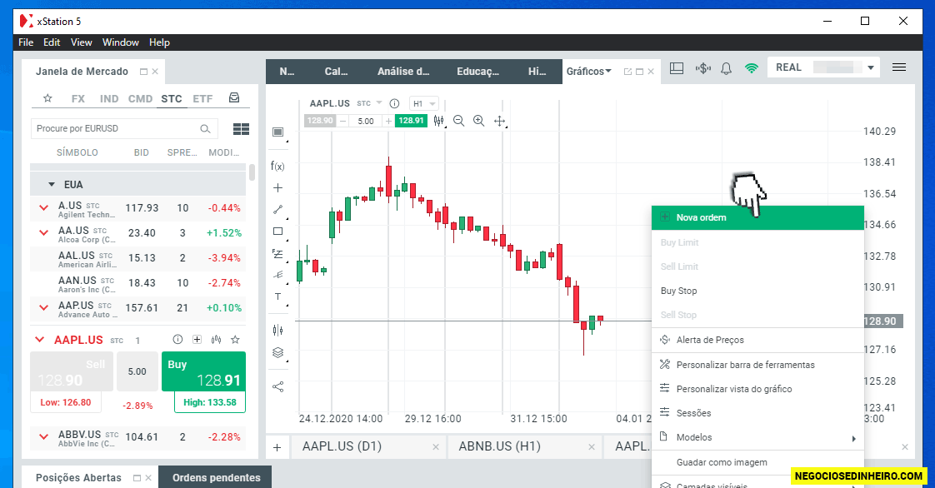Zoom out the chart
Screen dimensions: 935x488
tap(458, 121)
